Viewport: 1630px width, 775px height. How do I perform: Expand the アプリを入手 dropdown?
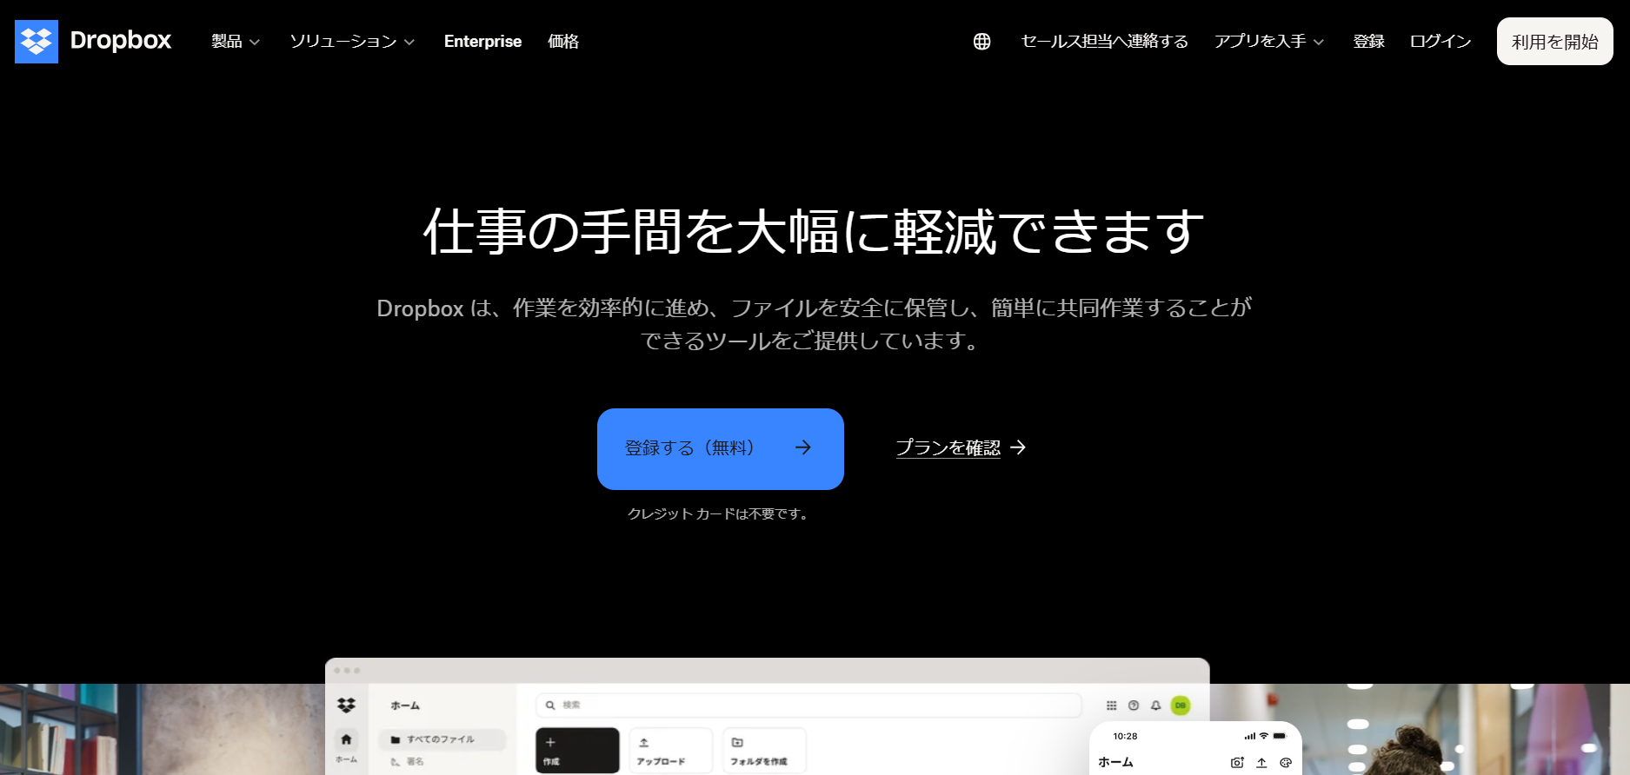tap(1269, 42)
